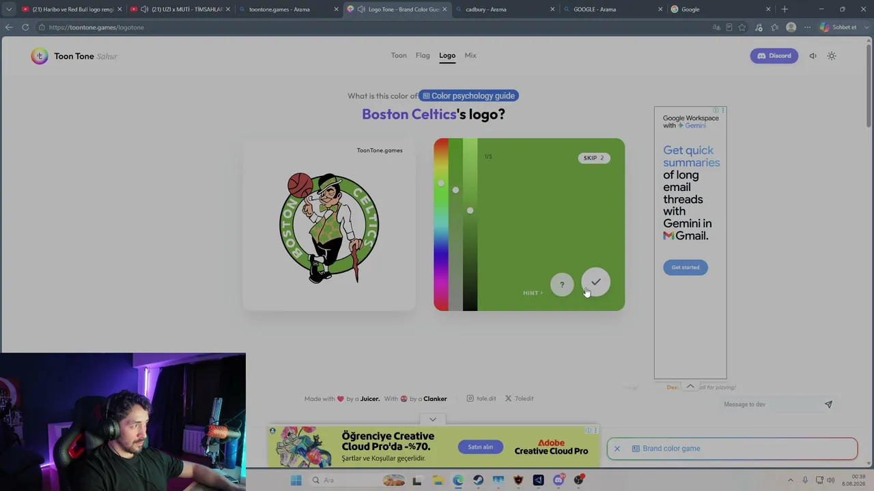The height and width of the screenshot is (491, 874).
Task: Switch to the toontone.games search tab
Action: [x=288, y=10]
